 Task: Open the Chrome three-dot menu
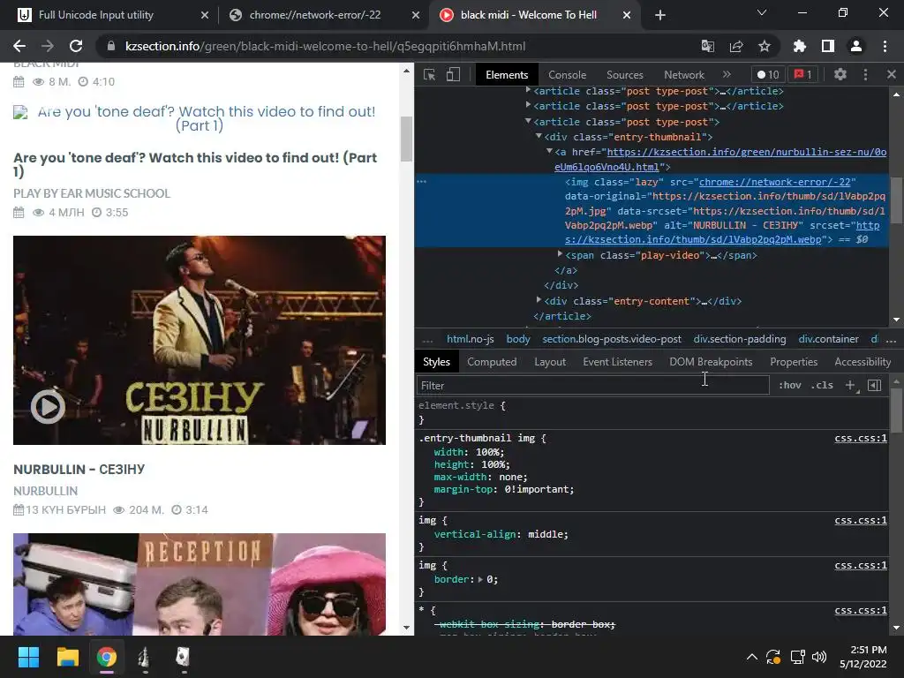(885, 46)
